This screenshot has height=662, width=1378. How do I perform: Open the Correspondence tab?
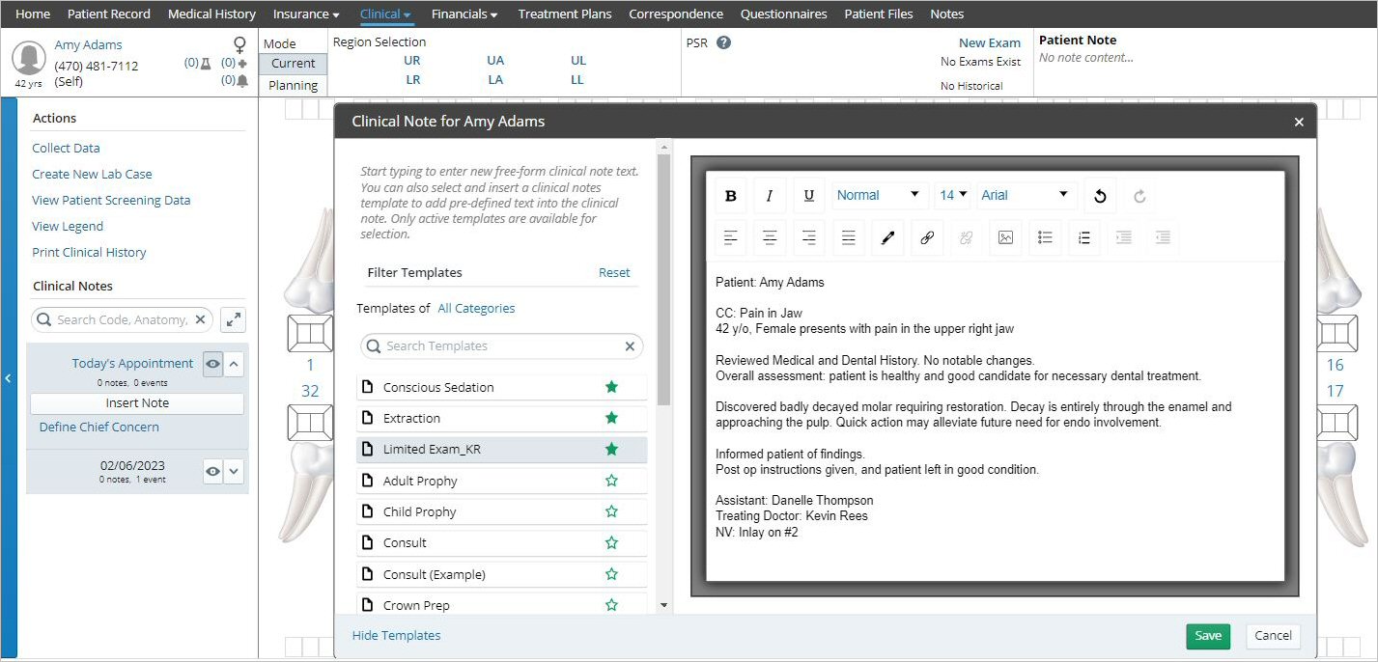click(x=676, y=14)
